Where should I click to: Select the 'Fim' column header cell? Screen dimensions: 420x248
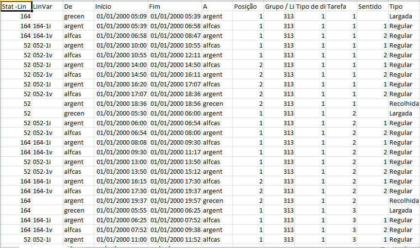click(x=175, y=6)
